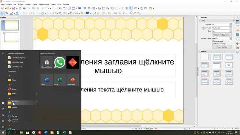Click the Master mode button in sidebar
Viewport: 240px width, 135px height.
point(222,47)
